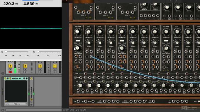Image resolution: width=200 pixels, height=112 pixels.
Task: Click second filter module IN jack
Action: tap(98, 7)
